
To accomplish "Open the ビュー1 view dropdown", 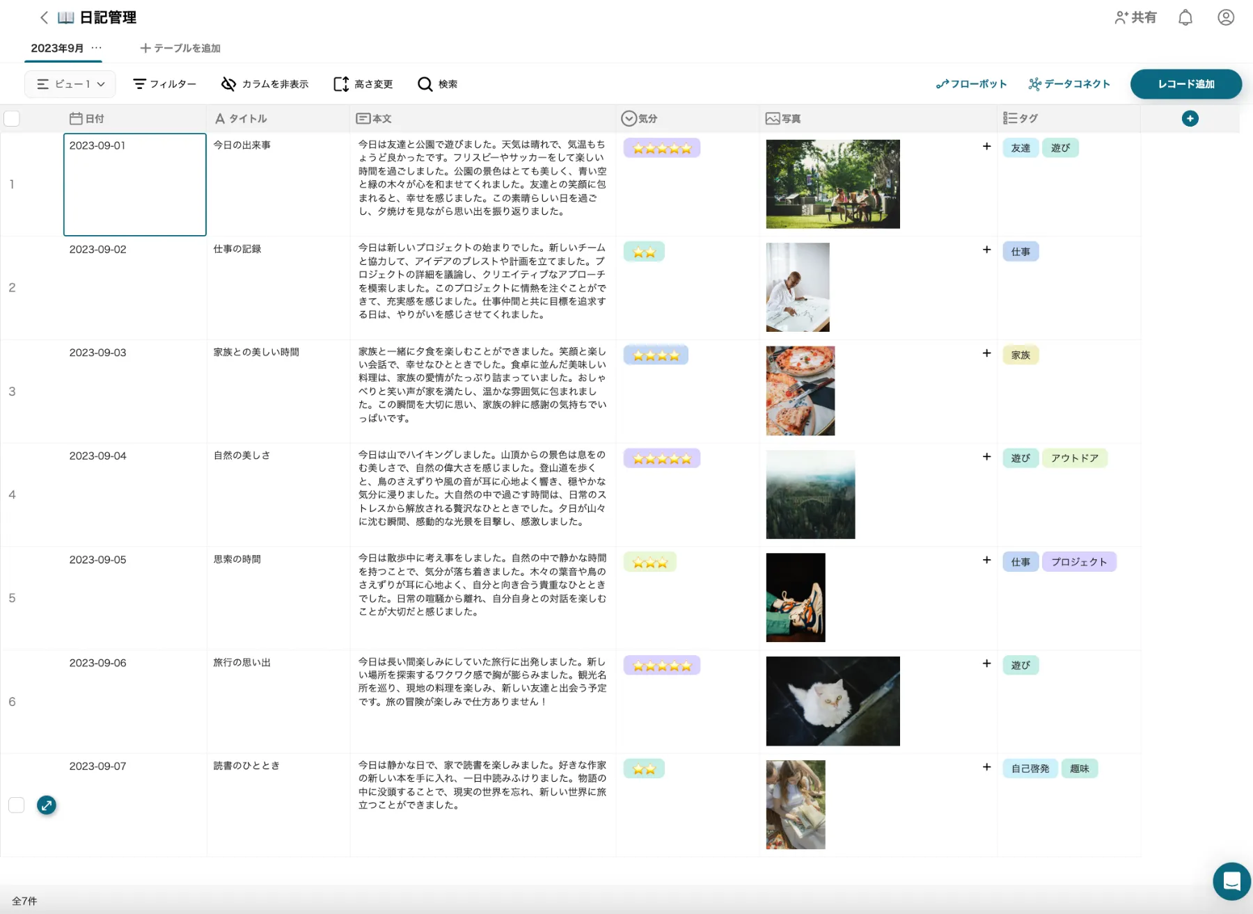I will click(70, 84).
